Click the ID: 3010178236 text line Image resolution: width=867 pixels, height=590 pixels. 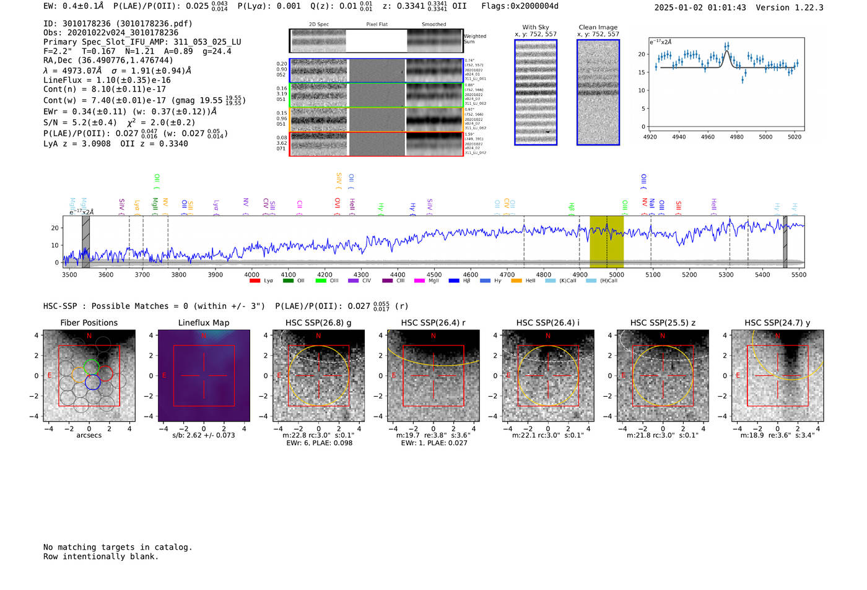tap(118, 24)
